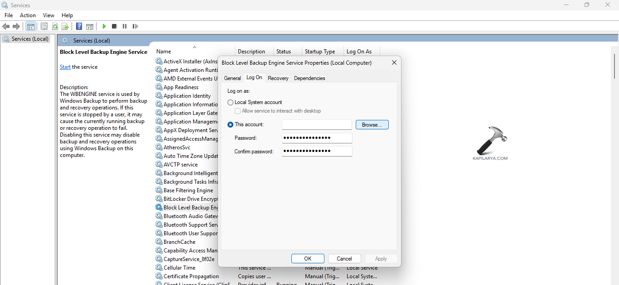Select the This account radio button
The width and height of the screenshot is (619, 285).
(x=231, y=124)
